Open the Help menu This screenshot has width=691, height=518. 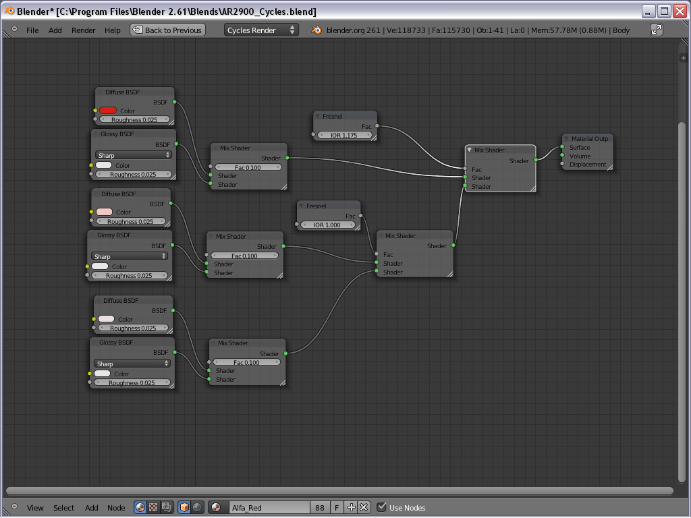113,30
